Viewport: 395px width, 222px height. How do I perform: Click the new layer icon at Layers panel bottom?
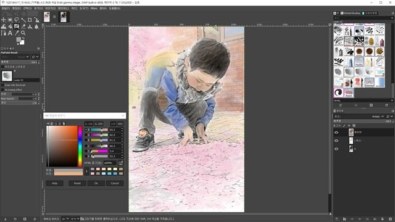pos(337,220)
